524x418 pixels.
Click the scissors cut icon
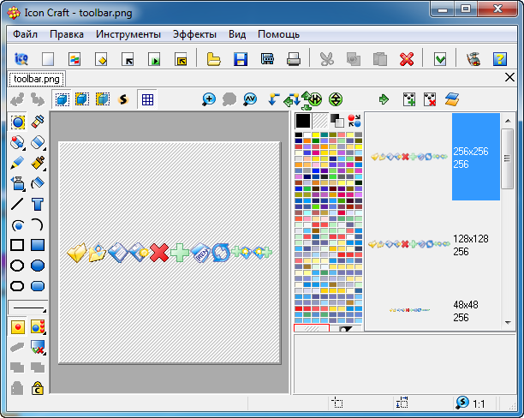(326, 59)
